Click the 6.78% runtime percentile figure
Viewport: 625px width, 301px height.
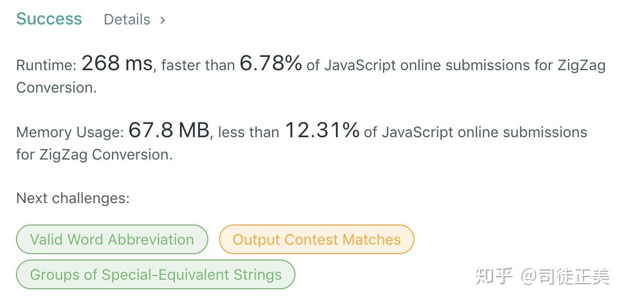[271, 64]
